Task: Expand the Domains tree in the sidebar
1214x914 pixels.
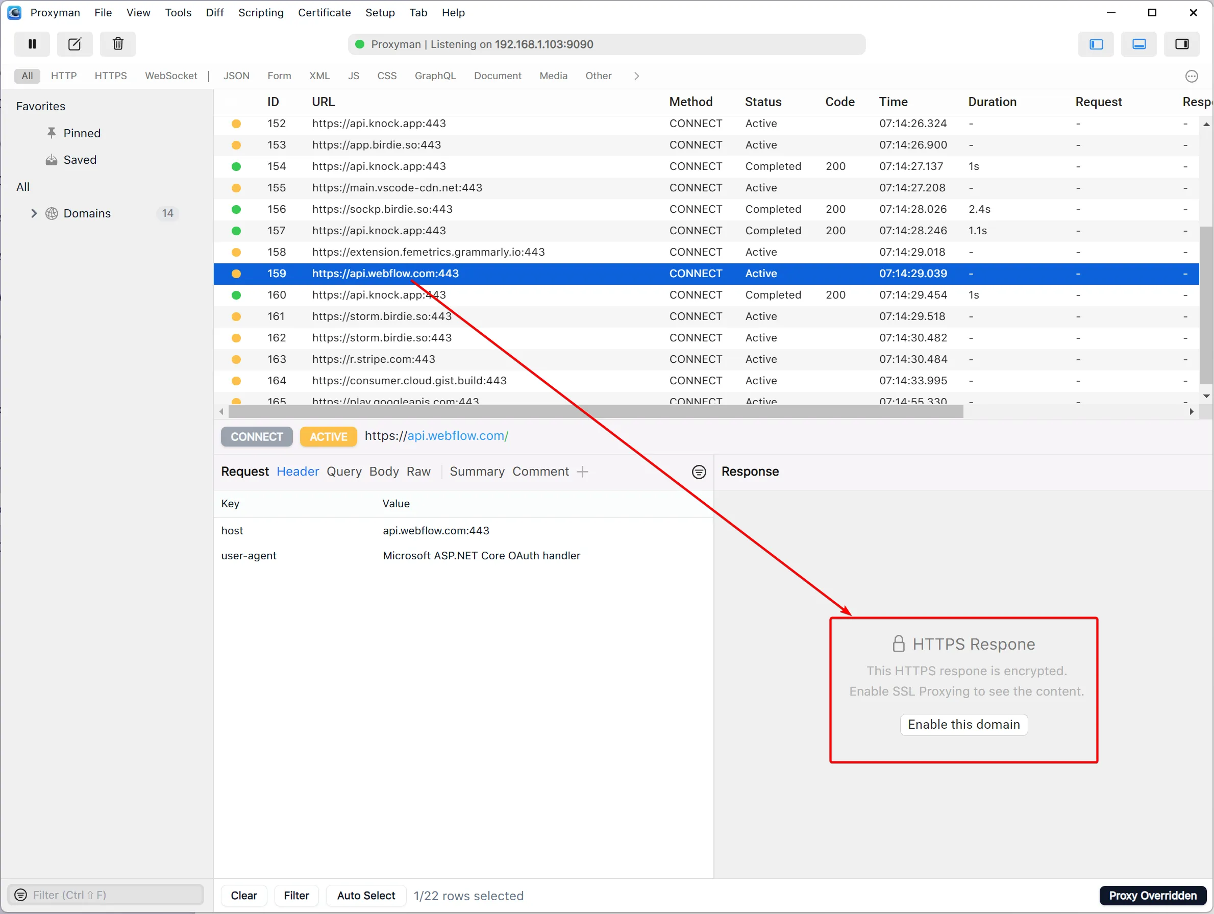Action: tap(34, 213)
